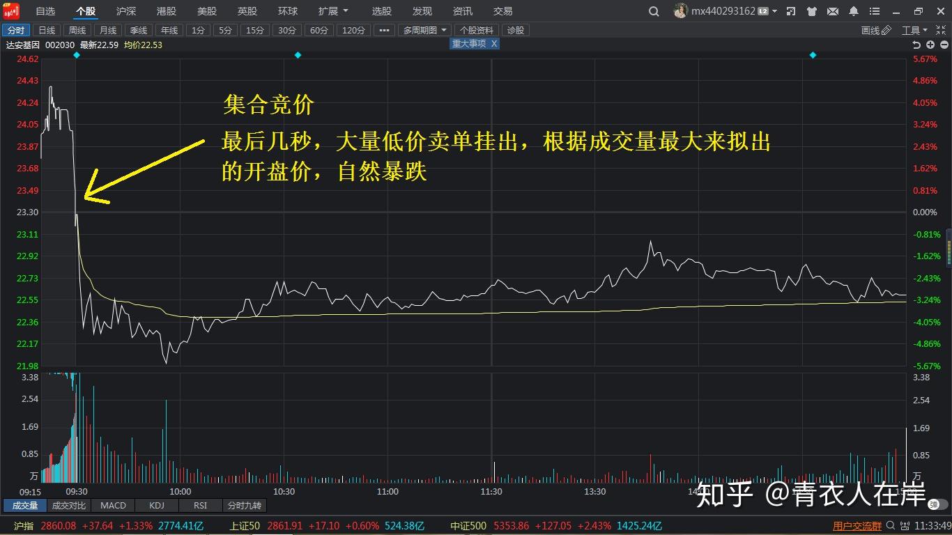Click the undo arrow above the chart

coord(916,44)
